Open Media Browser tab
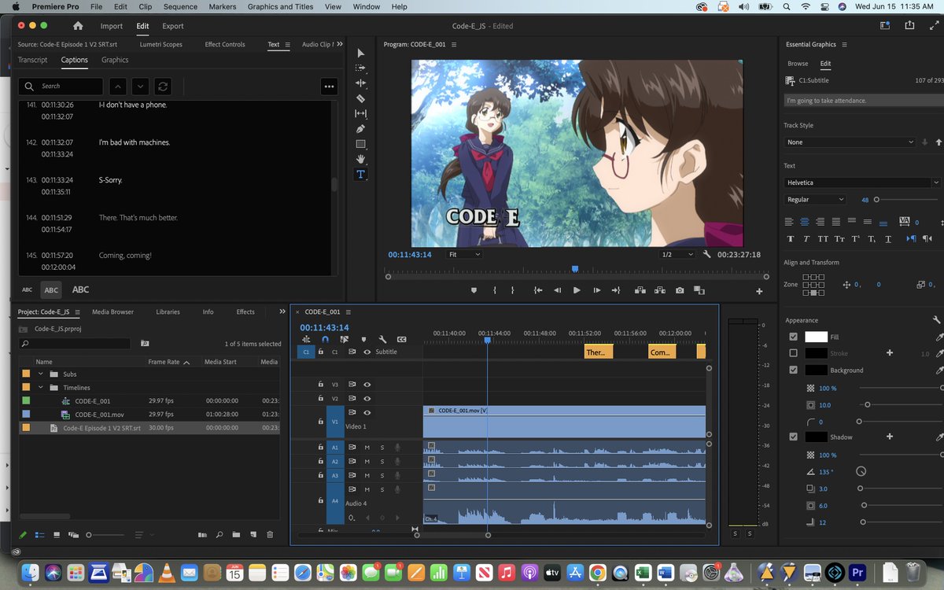Screen dimensions: 944x590 112,312
